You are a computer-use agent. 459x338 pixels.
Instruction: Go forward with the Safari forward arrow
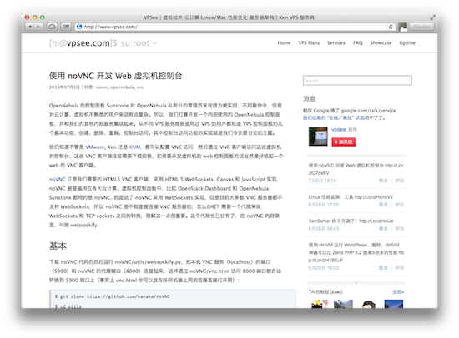pos(38,27)
